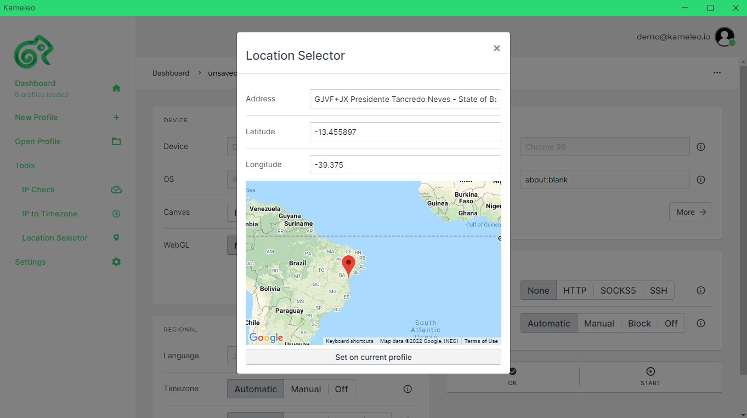Open Keyboard shortcuts on map
The height and width of the screenshot is (418, 747).
click(x=349, y=341)
